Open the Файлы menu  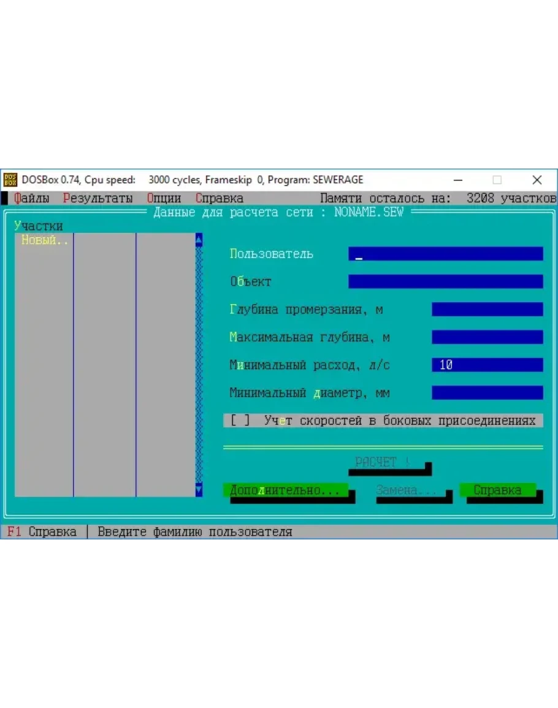click(x=32, y=199)
